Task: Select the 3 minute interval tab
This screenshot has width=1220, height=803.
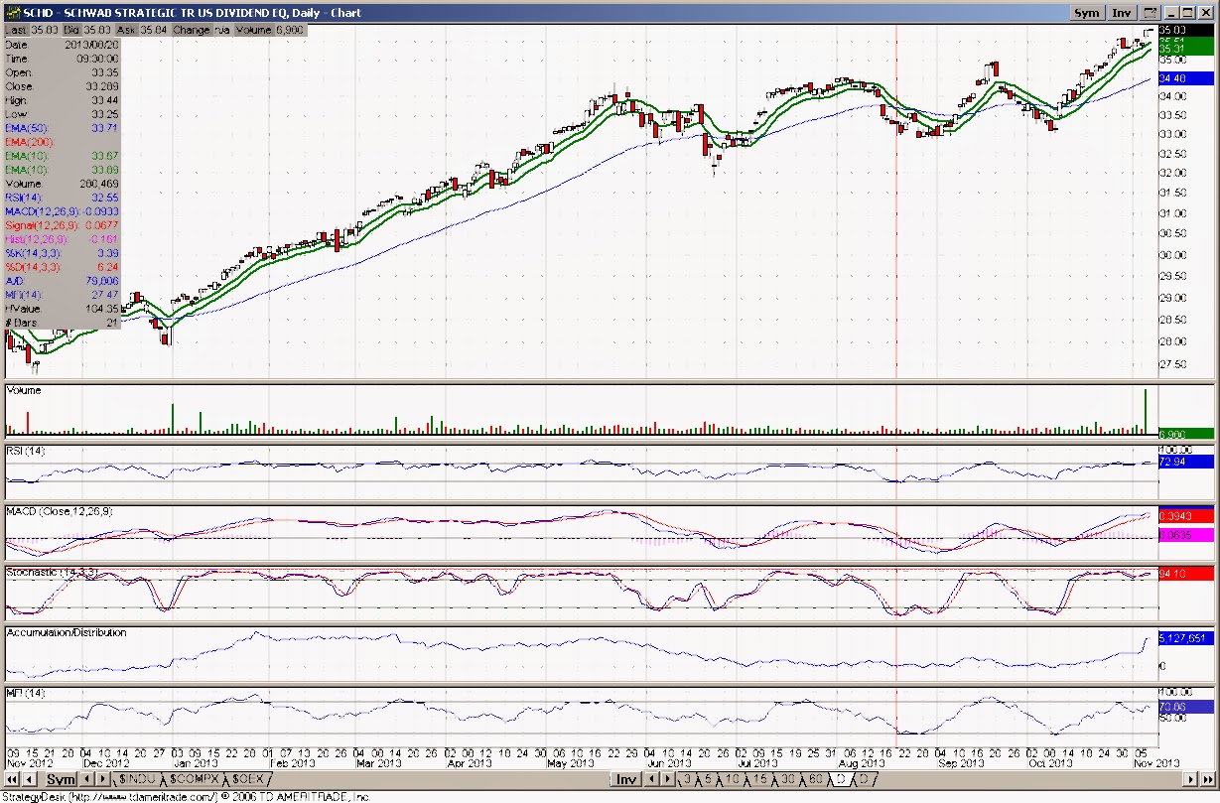Action: pos(687,780)
